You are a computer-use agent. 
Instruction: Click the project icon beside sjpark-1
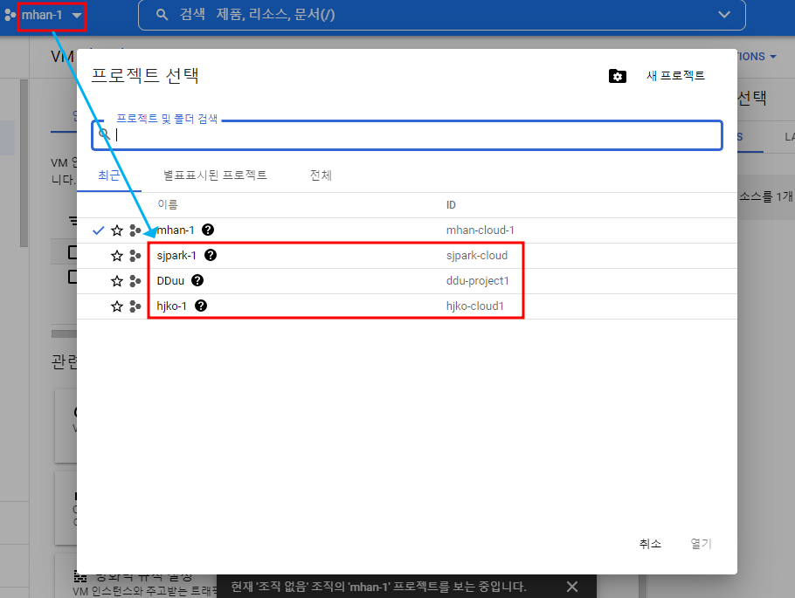pos(135,256)
